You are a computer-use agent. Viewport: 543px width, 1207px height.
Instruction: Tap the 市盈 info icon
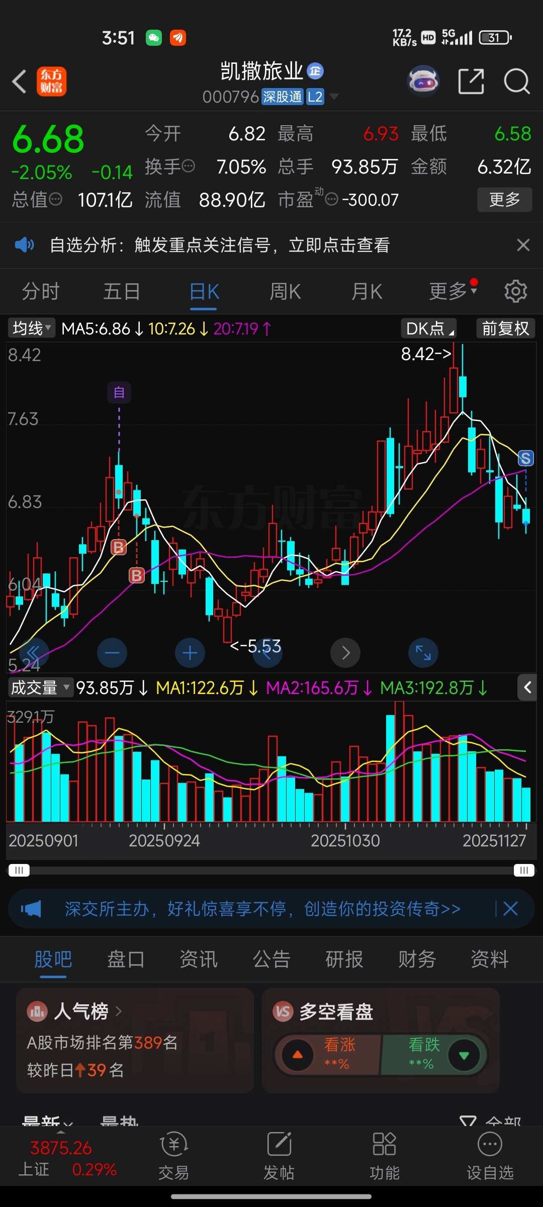coord(332,200)
